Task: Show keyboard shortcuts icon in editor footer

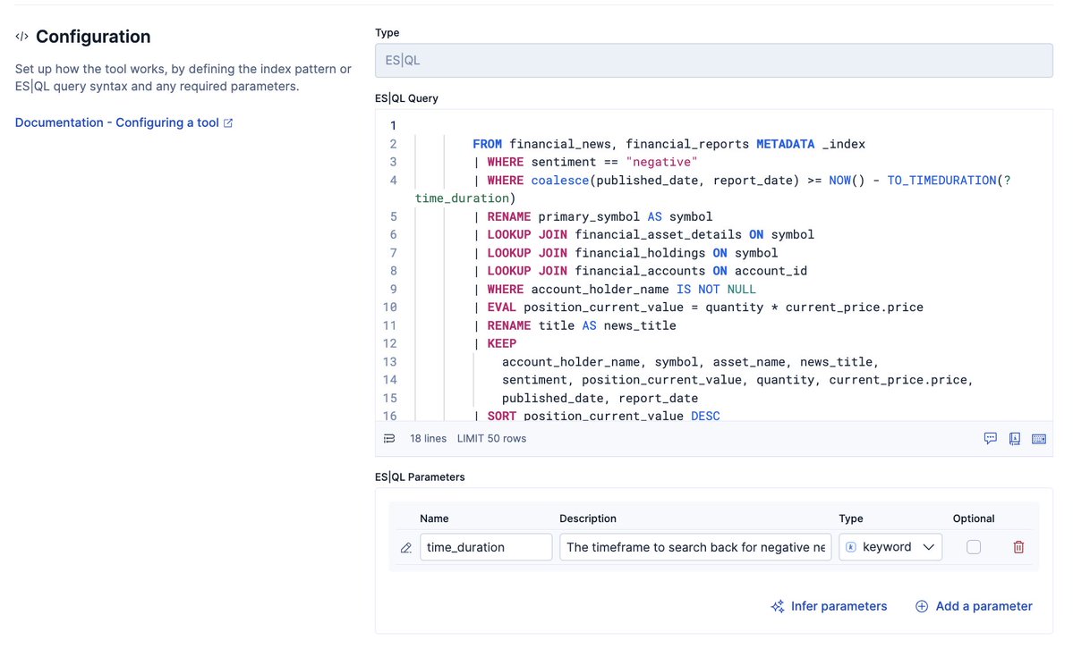Action: click(1039, 439)
